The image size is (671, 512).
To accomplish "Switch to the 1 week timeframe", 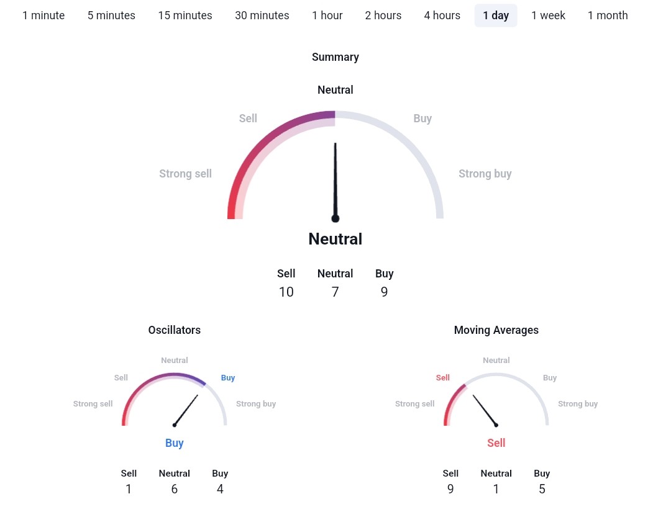I will click(548, 16).
